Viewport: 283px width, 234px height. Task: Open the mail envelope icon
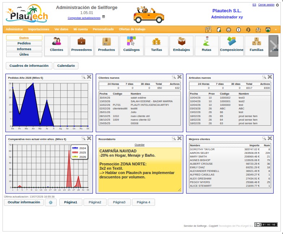pyautogui.click(x=258, y=30)
